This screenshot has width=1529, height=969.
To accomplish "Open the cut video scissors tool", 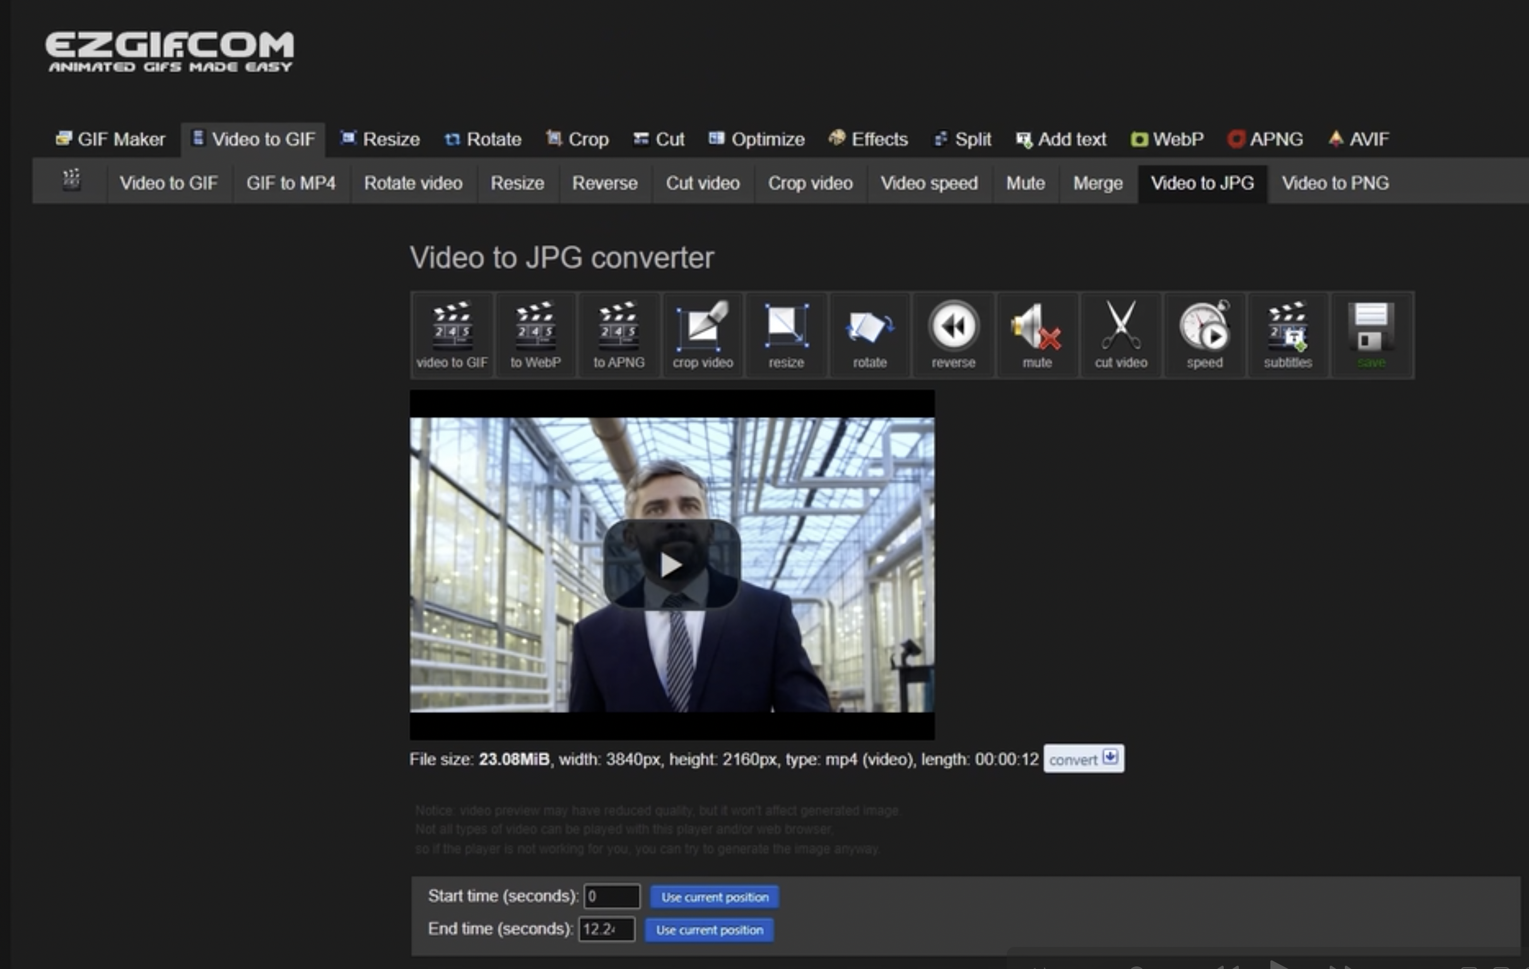I will point(1121,334).
